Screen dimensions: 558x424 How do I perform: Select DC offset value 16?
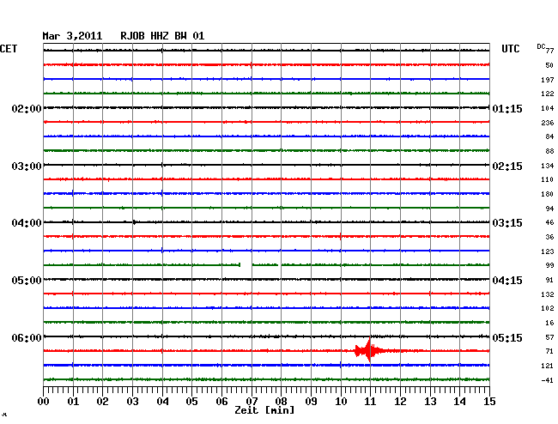[x=549, y=323]
